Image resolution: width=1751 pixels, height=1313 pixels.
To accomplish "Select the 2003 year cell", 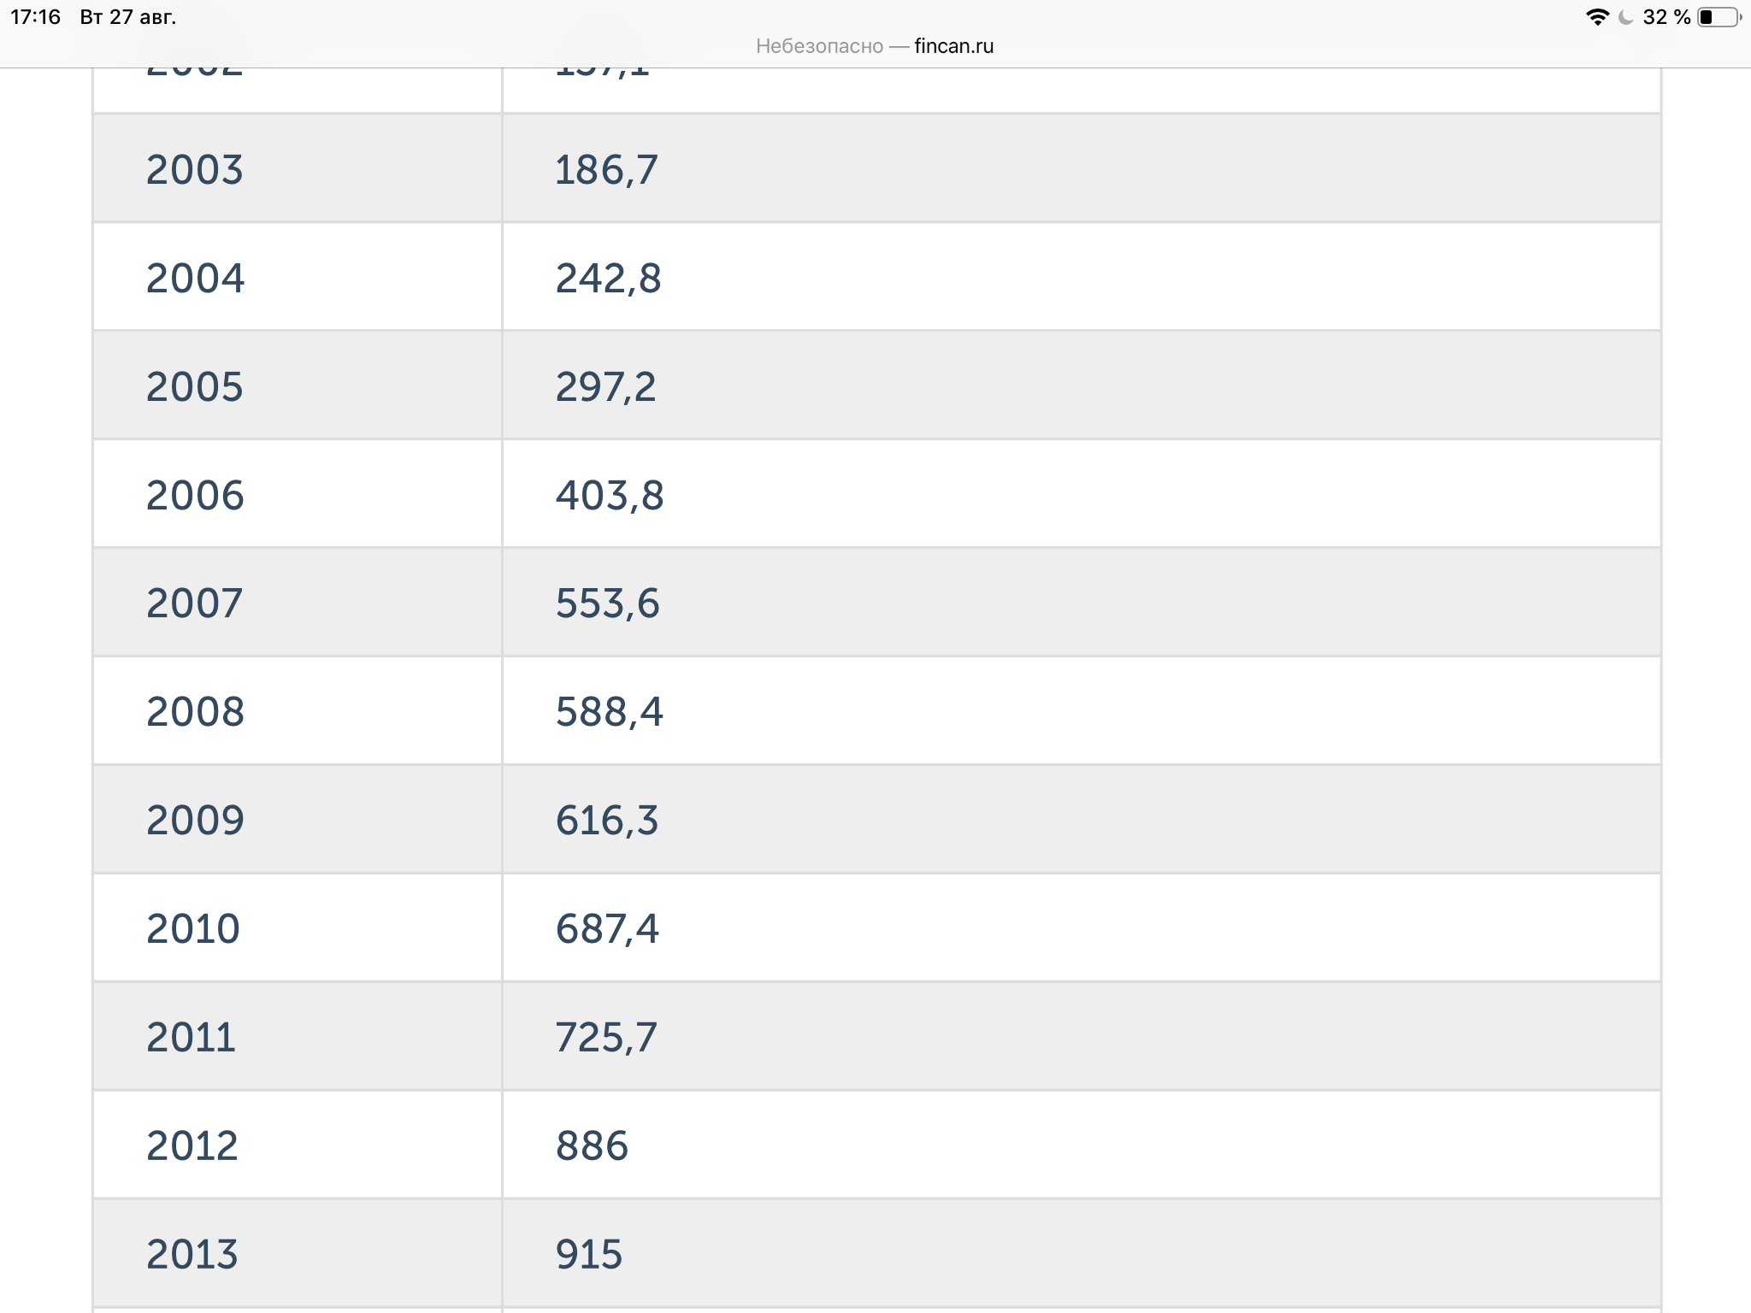I will 298,168.
